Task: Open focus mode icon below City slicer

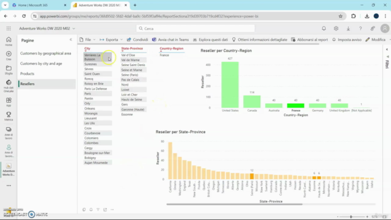Action: pyautogui.click(x=105, y=210)
